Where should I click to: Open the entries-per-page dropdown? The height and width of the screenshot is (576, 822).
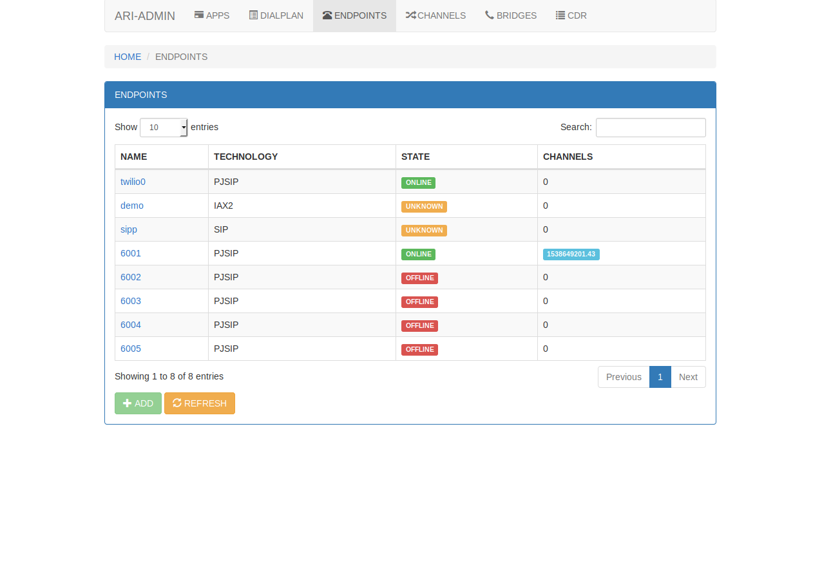[x=164, y=128]
